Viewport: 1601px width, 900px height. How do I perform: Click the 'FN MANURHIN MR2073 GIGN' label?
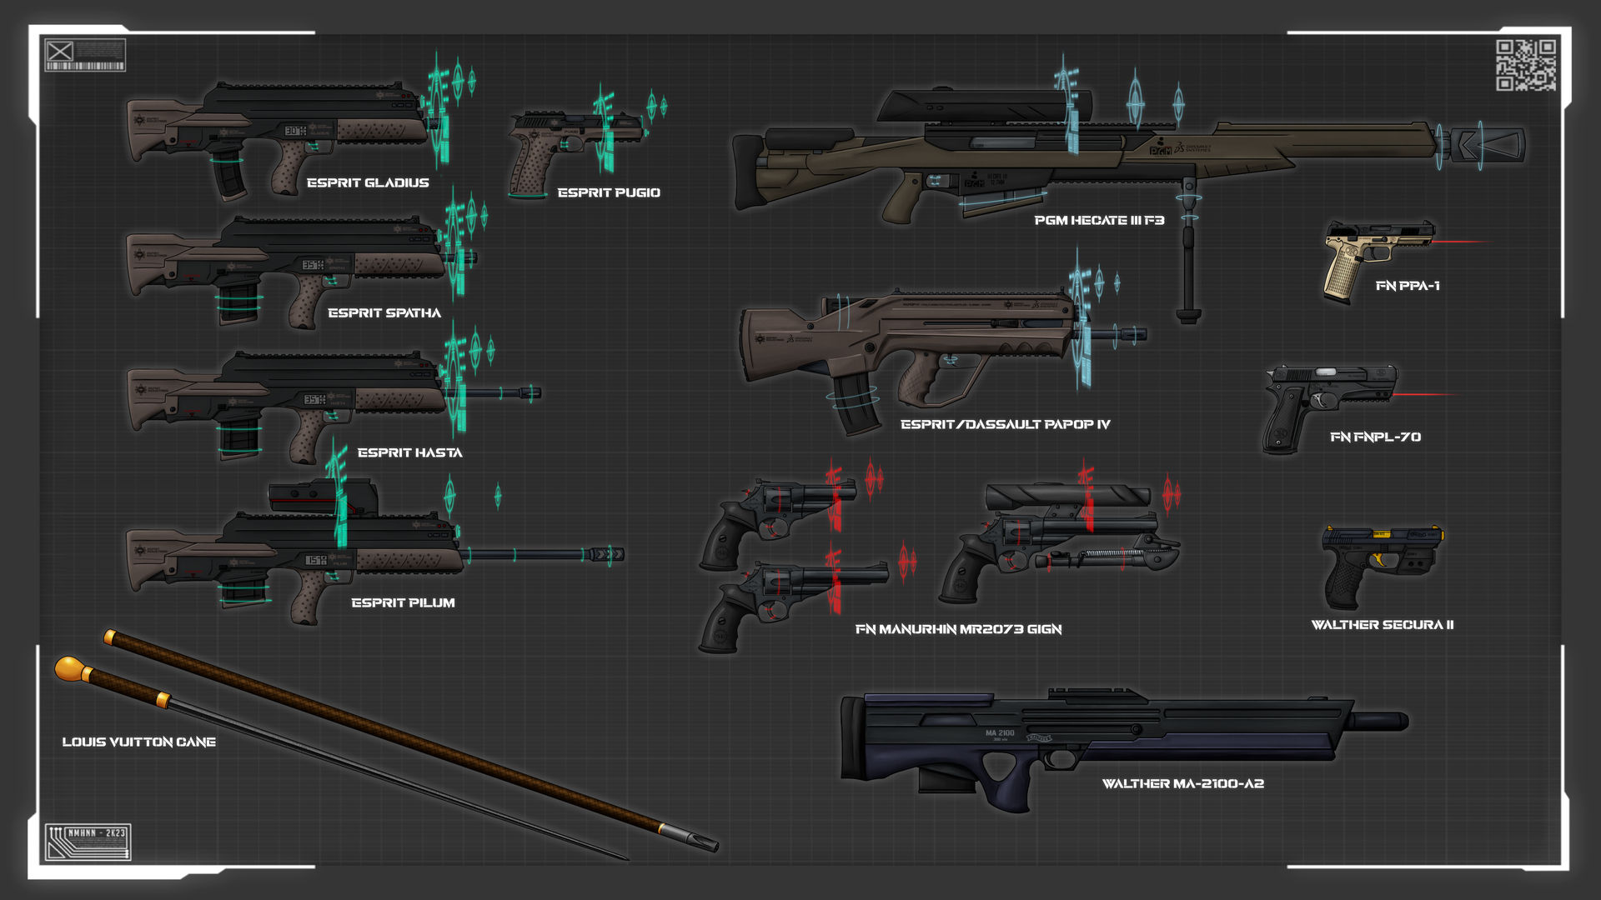tap(959, 629)
